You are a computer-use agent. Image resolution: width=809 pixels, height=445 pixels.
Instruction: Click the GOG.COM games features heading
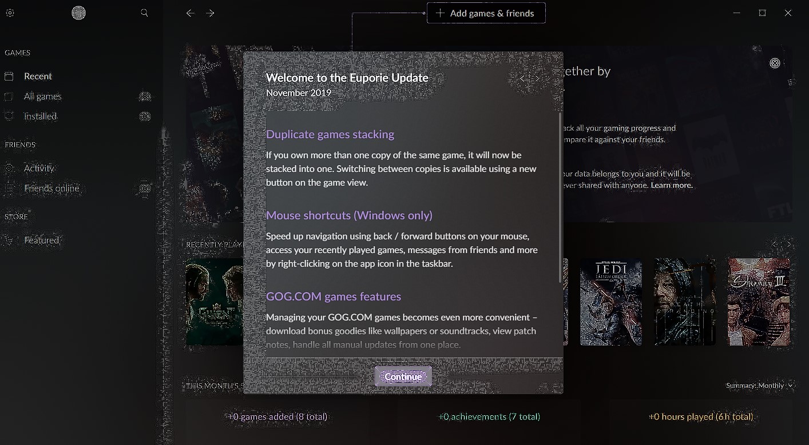[x=334, y=296]
